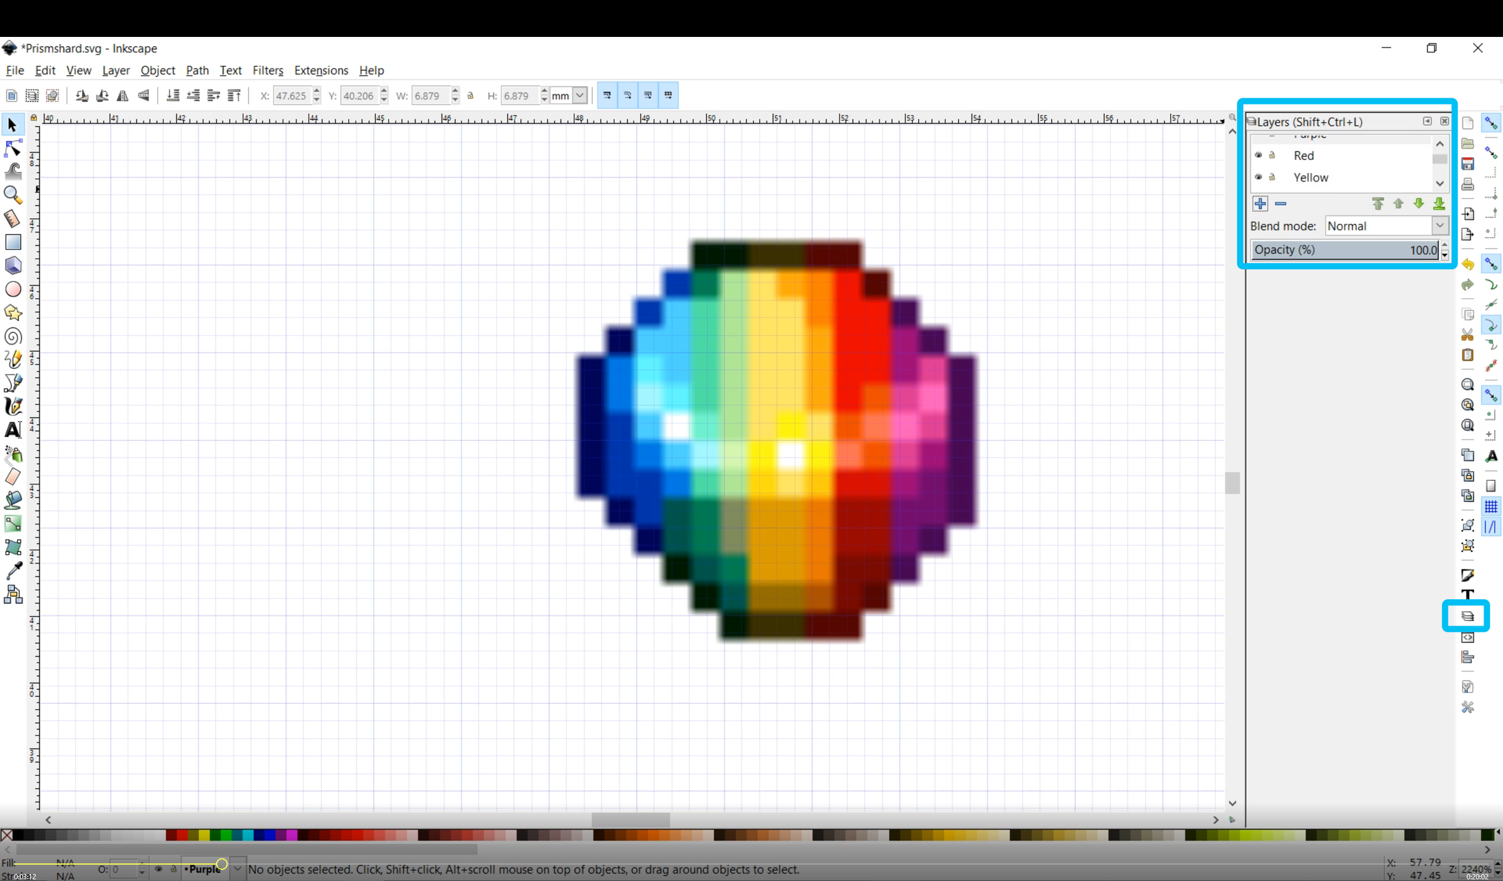
Task: Toggle visibility of the Purple layer in statusbar
Action: pos(158,869)
